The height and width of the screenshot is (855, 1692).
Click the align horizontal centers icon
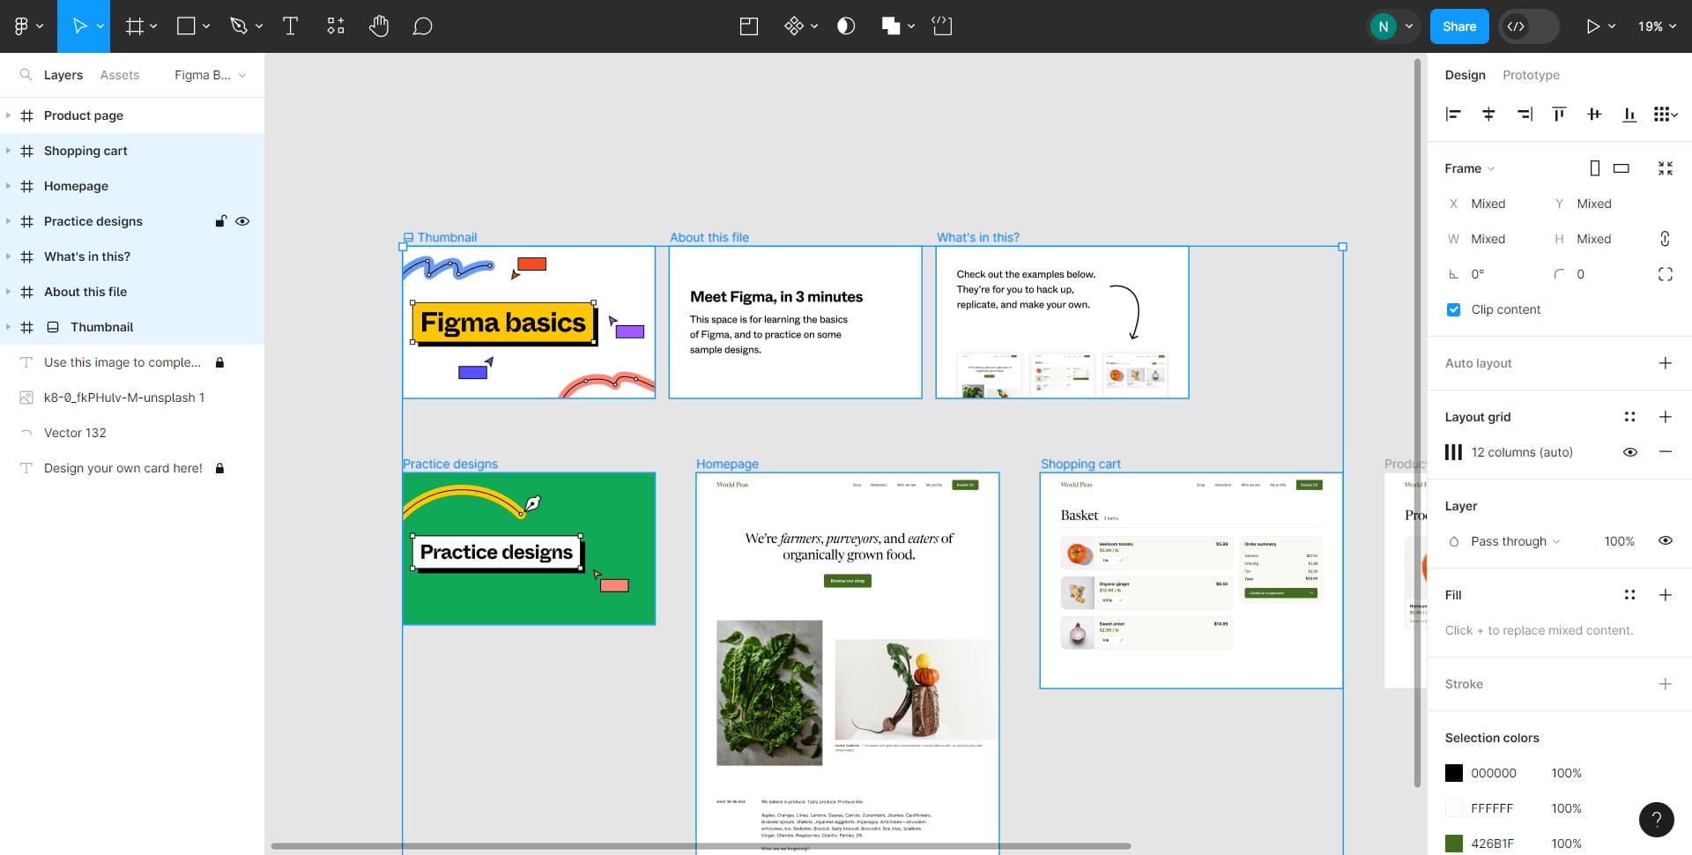coord(1489,114)
